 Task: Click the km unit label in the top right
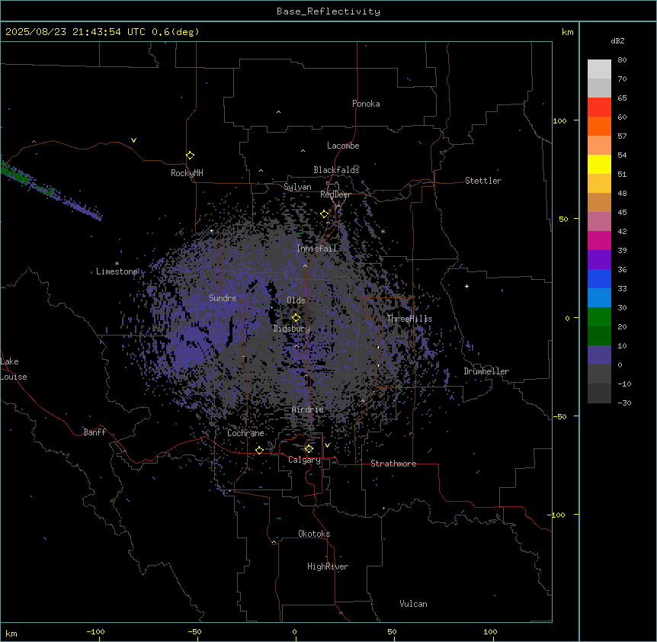tap(567, 32)
